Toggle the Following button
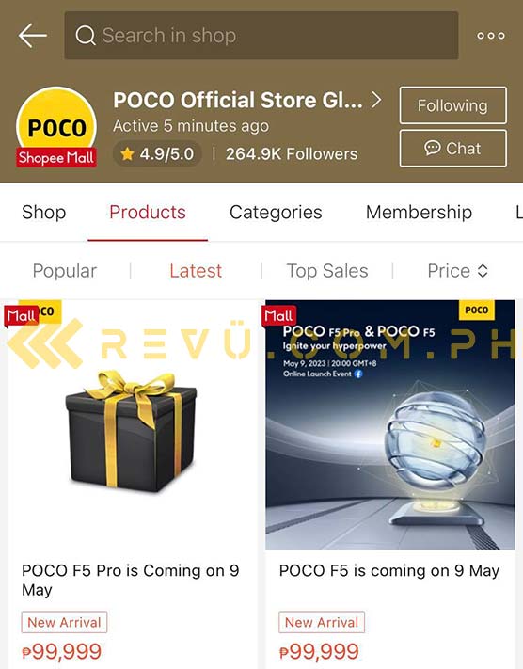Screen dimensions: 523x669 pos(453,105)
